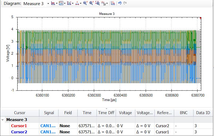Viewport: 214px width, 136px height.
Task: Click the signal settings waveform icon
Action: (104, 3)
